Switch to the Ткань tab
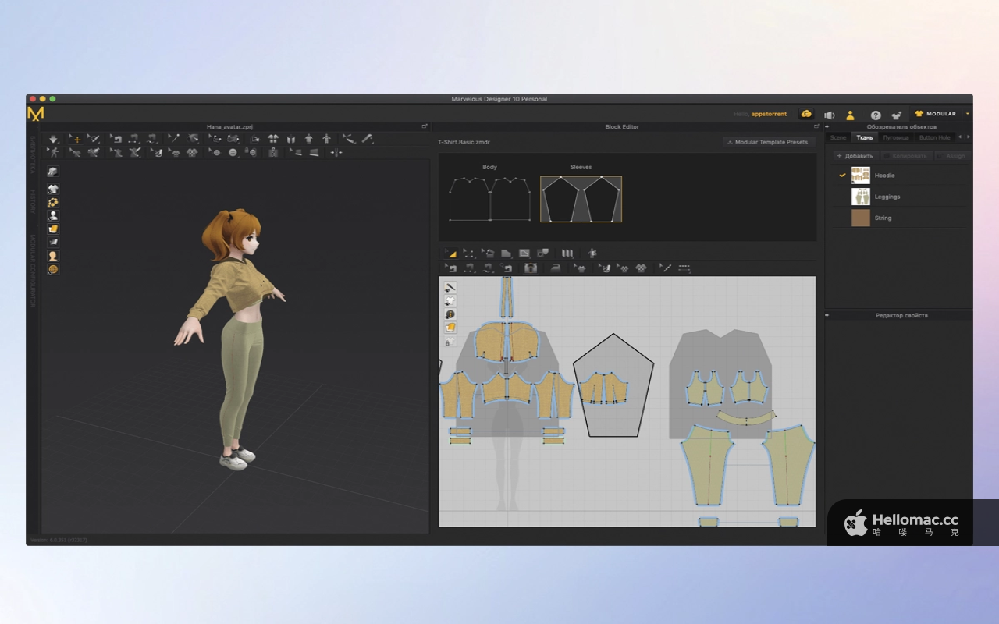This screenshot has height=624, width=999. [x=865, y=137]
